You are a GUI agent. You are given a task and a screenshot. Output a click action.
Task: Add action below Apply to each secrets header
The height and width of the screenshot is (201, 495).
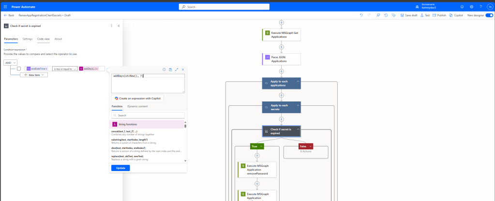pyautogui.click(x=281, y=119)
